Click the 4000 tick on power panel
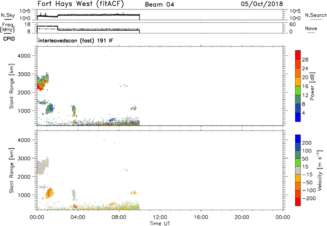 (24, 56)
